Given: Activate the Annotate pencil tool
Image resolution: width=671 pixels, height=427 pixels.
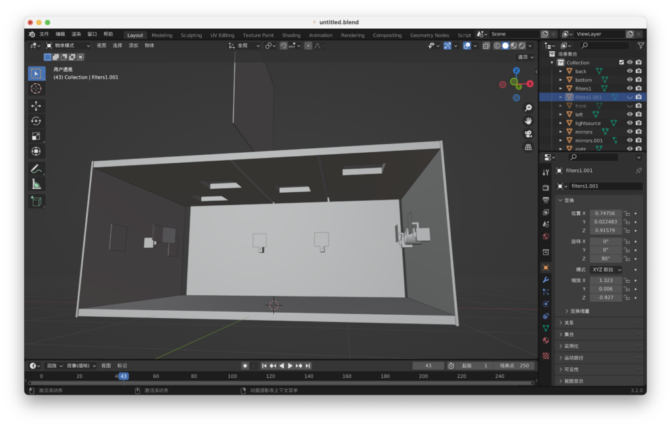Looking at the screenshot, I should pos(36,169).
